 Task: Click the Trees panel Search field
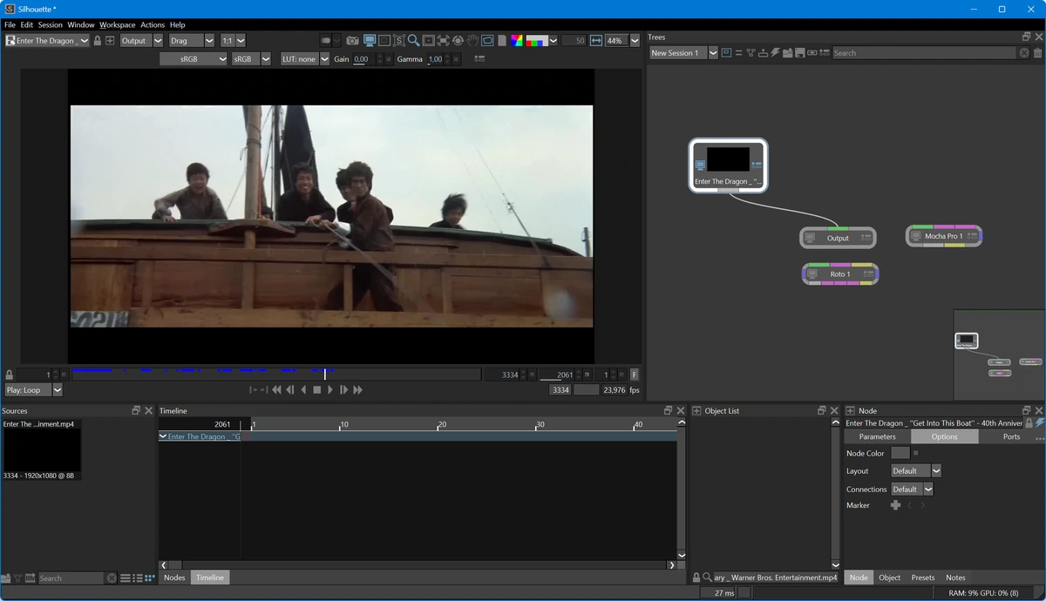pos(924,53)
